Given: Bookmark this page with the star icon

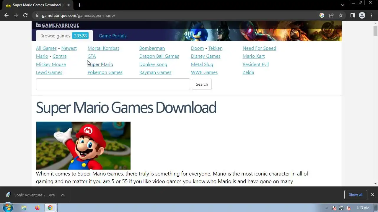Looking at the screenshot, I should (x=341, y=15).
